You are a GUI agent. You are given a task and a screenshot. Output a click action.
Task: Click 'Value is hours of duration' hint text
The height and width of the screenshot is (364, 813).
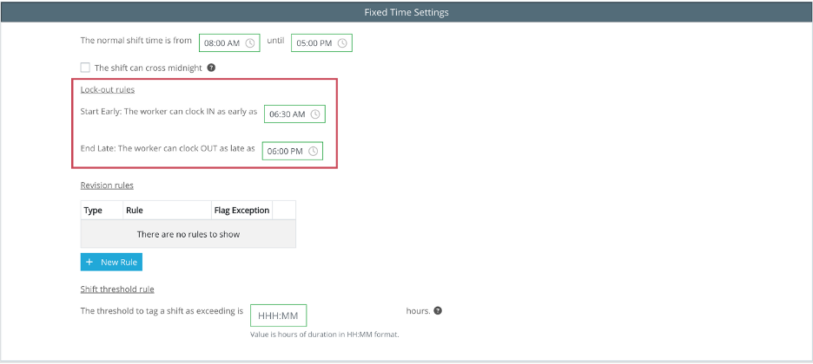pyautogui.click(x=325, y=335)
